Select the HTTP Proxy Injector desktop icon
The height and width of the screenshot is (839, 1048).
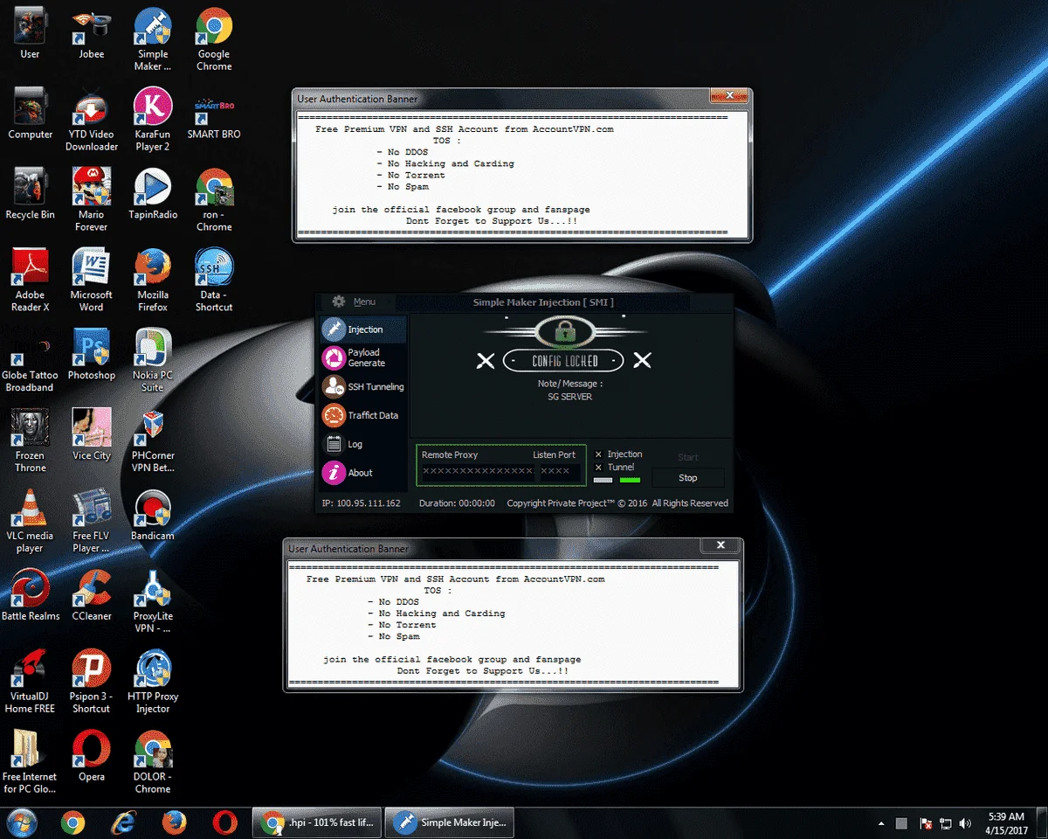point(153,683)
